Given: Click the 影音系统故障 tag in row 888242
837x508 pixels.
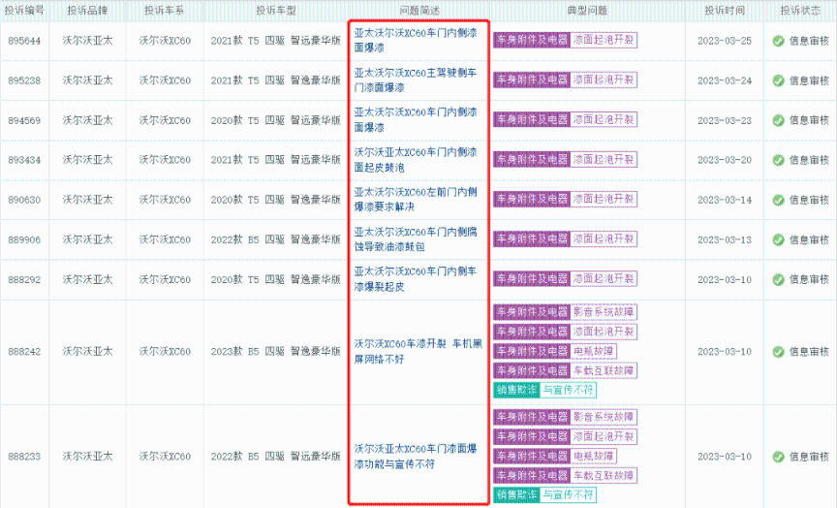Looking at the screenshot, I should [x=604, y=312].
